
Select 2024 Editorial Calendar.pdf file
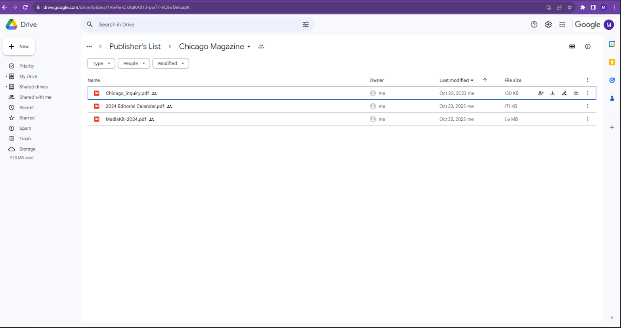point(342,106)
